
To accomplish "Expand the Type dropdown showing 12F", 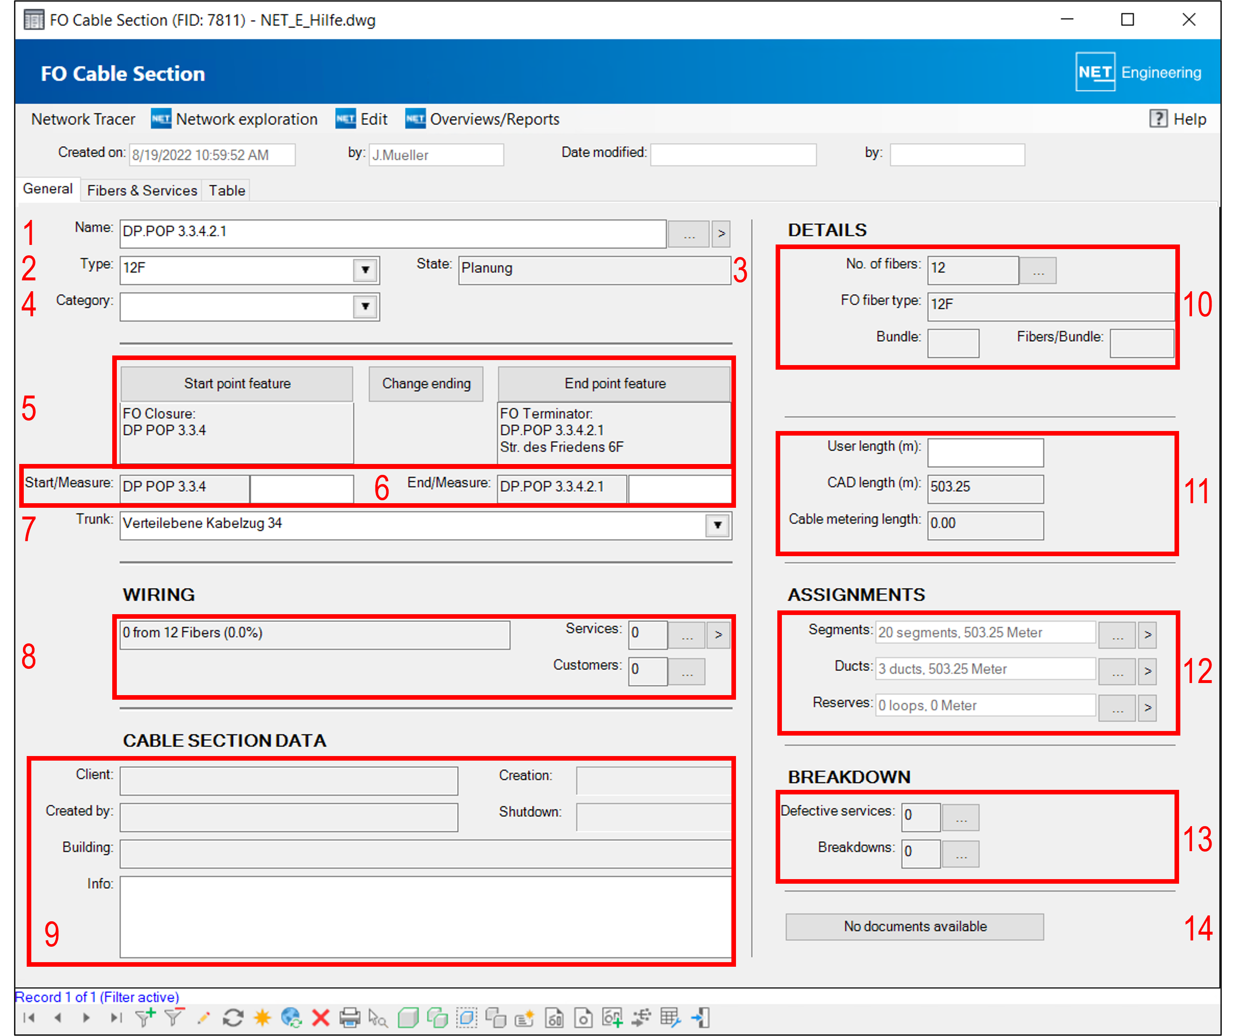I will (365, 270).
